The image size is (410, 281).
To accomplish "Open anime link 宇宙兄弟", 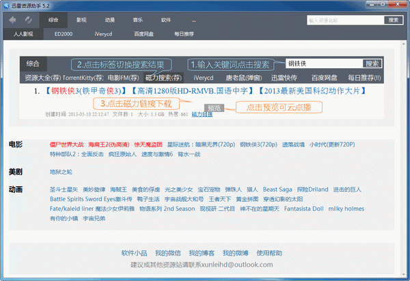I will point(94,219).
